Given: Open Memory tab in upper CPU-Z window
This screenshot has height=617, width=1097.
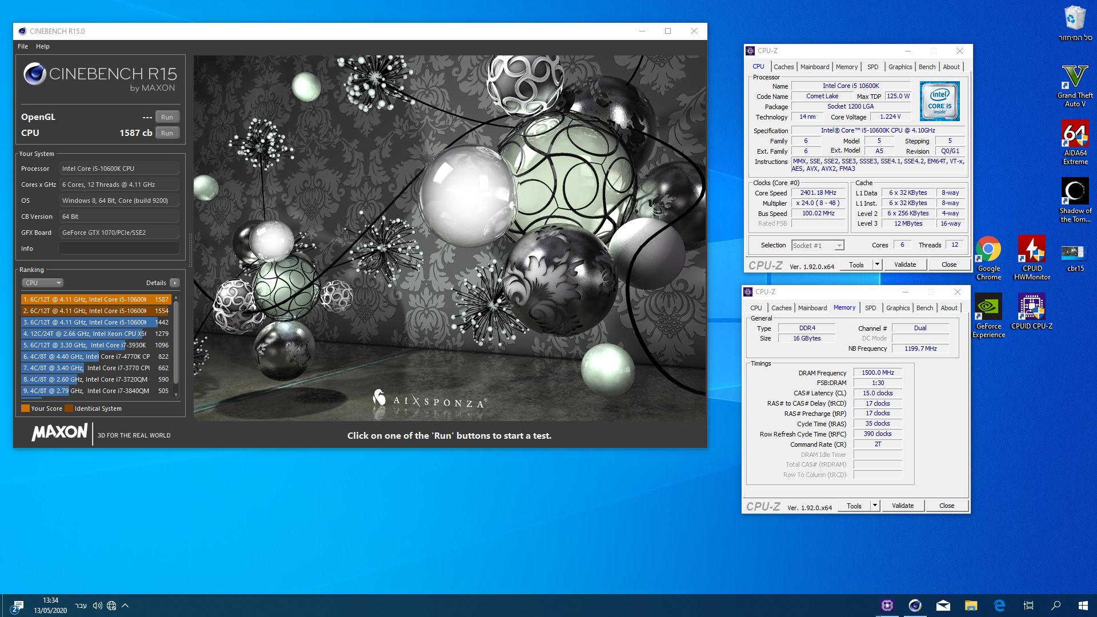Looking at the screenshot, I should [846, 67].
